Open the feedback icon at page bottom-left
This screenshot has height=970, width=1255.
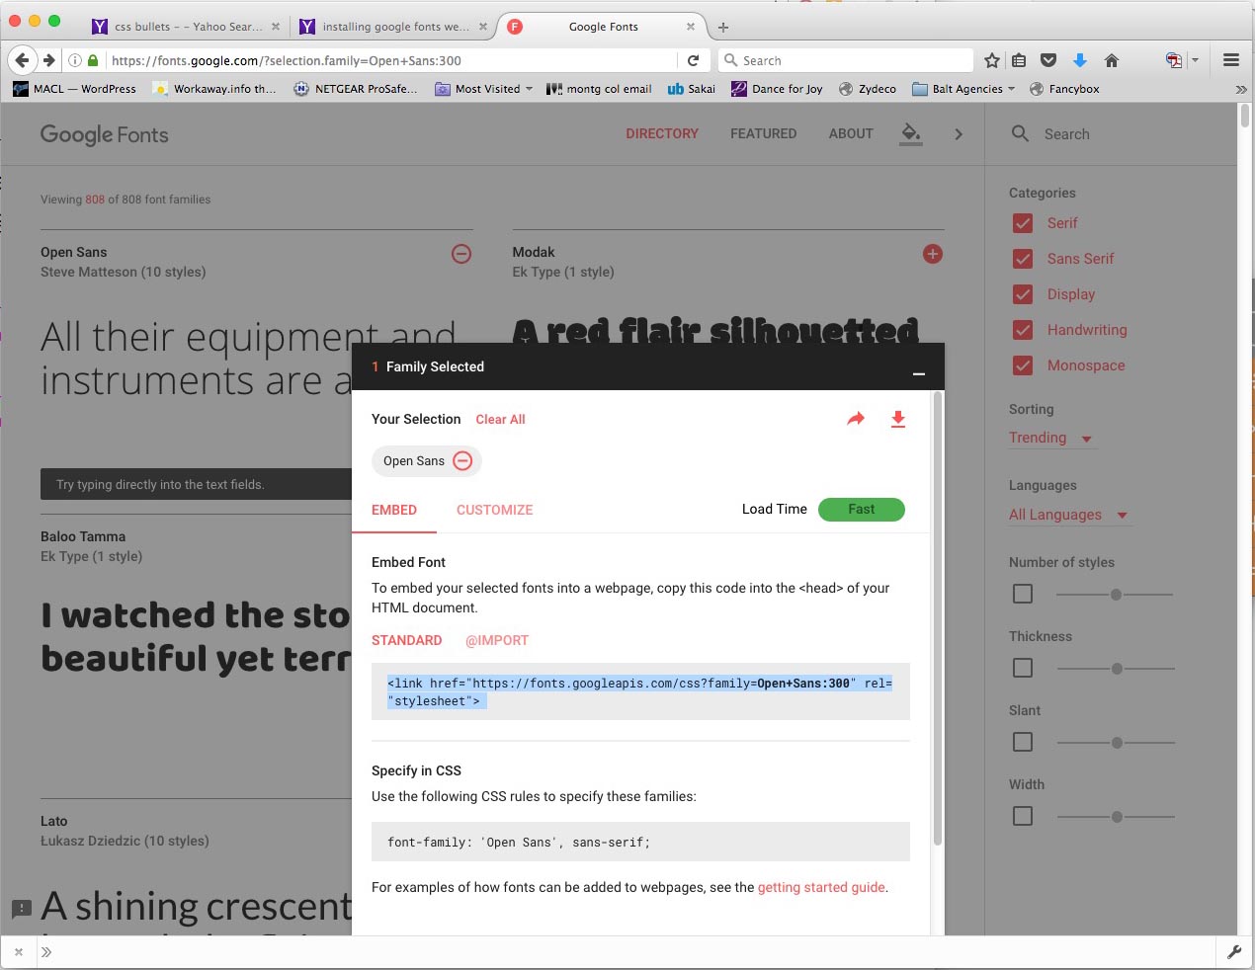[21, 908]
